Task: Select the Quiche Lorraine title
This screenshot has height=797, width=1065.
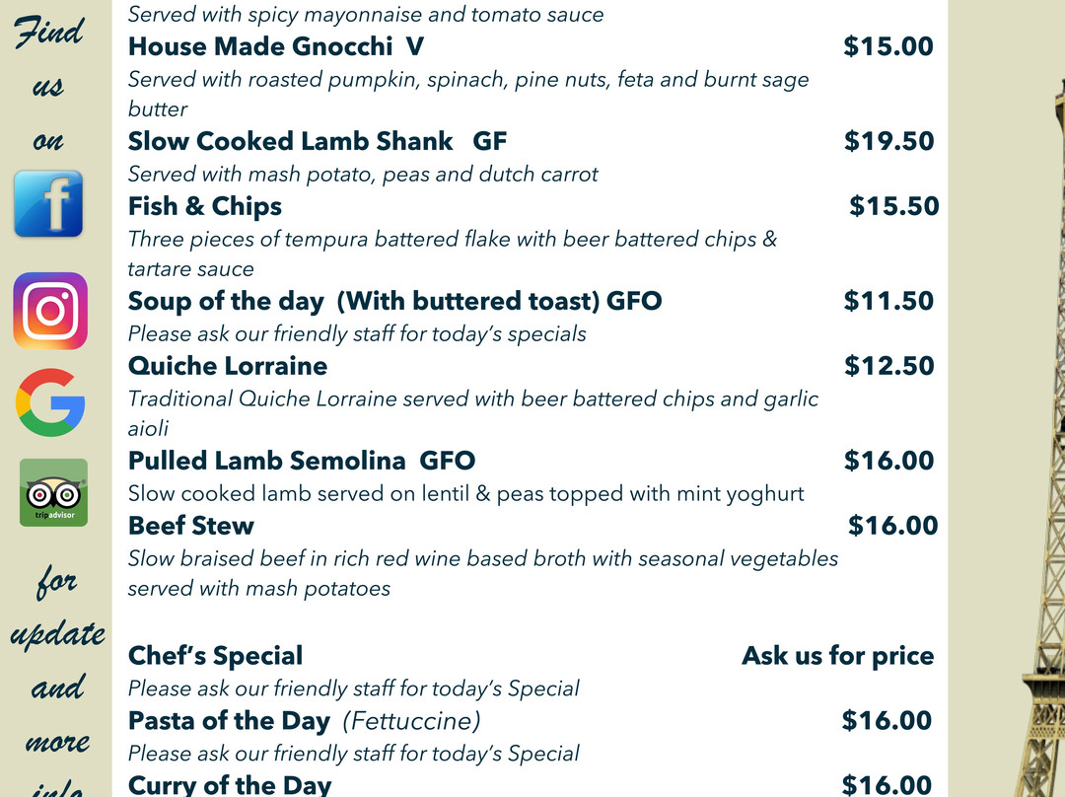Action: tap(228, 366)
